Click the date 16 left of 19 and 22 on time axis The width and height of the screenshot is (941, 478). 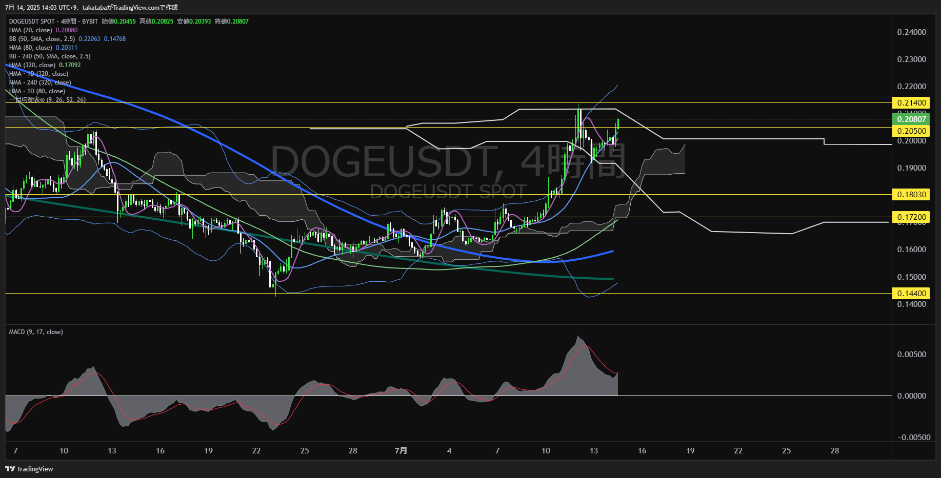(160, 451)
